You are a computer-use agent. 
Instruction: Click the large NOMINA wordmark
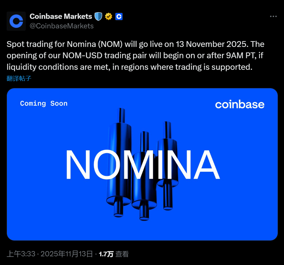pyautogui.click(x=142, y=165)
